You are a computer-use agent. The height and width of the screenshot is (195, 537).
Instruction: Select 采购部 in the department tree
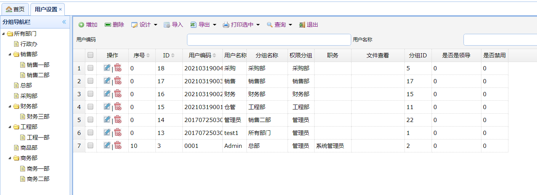(x=29, y=96)
